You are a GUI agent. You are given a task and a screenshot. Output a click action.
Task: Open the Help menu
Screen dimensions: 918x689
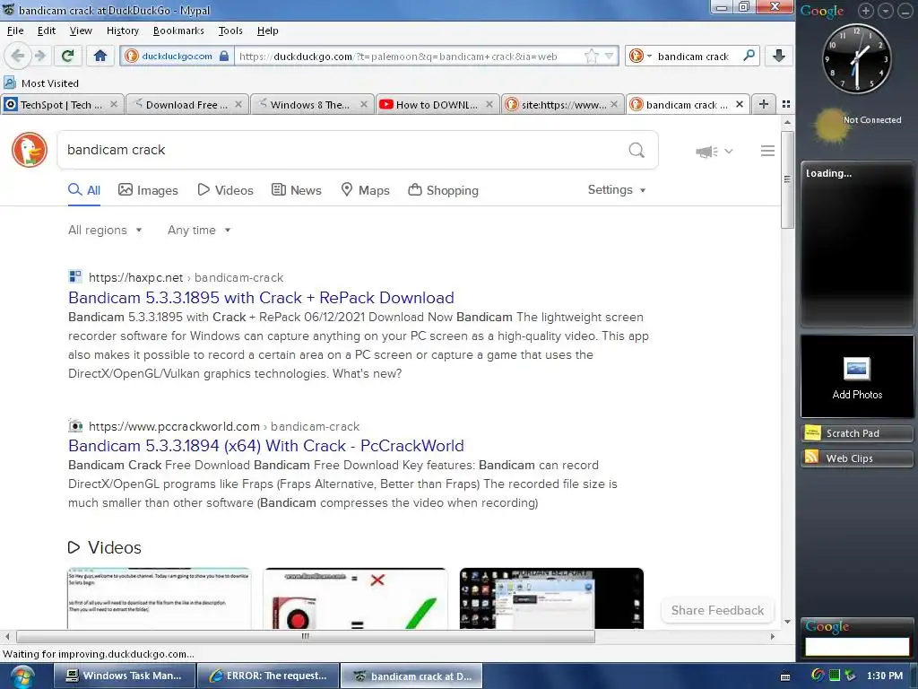point(267,31)
